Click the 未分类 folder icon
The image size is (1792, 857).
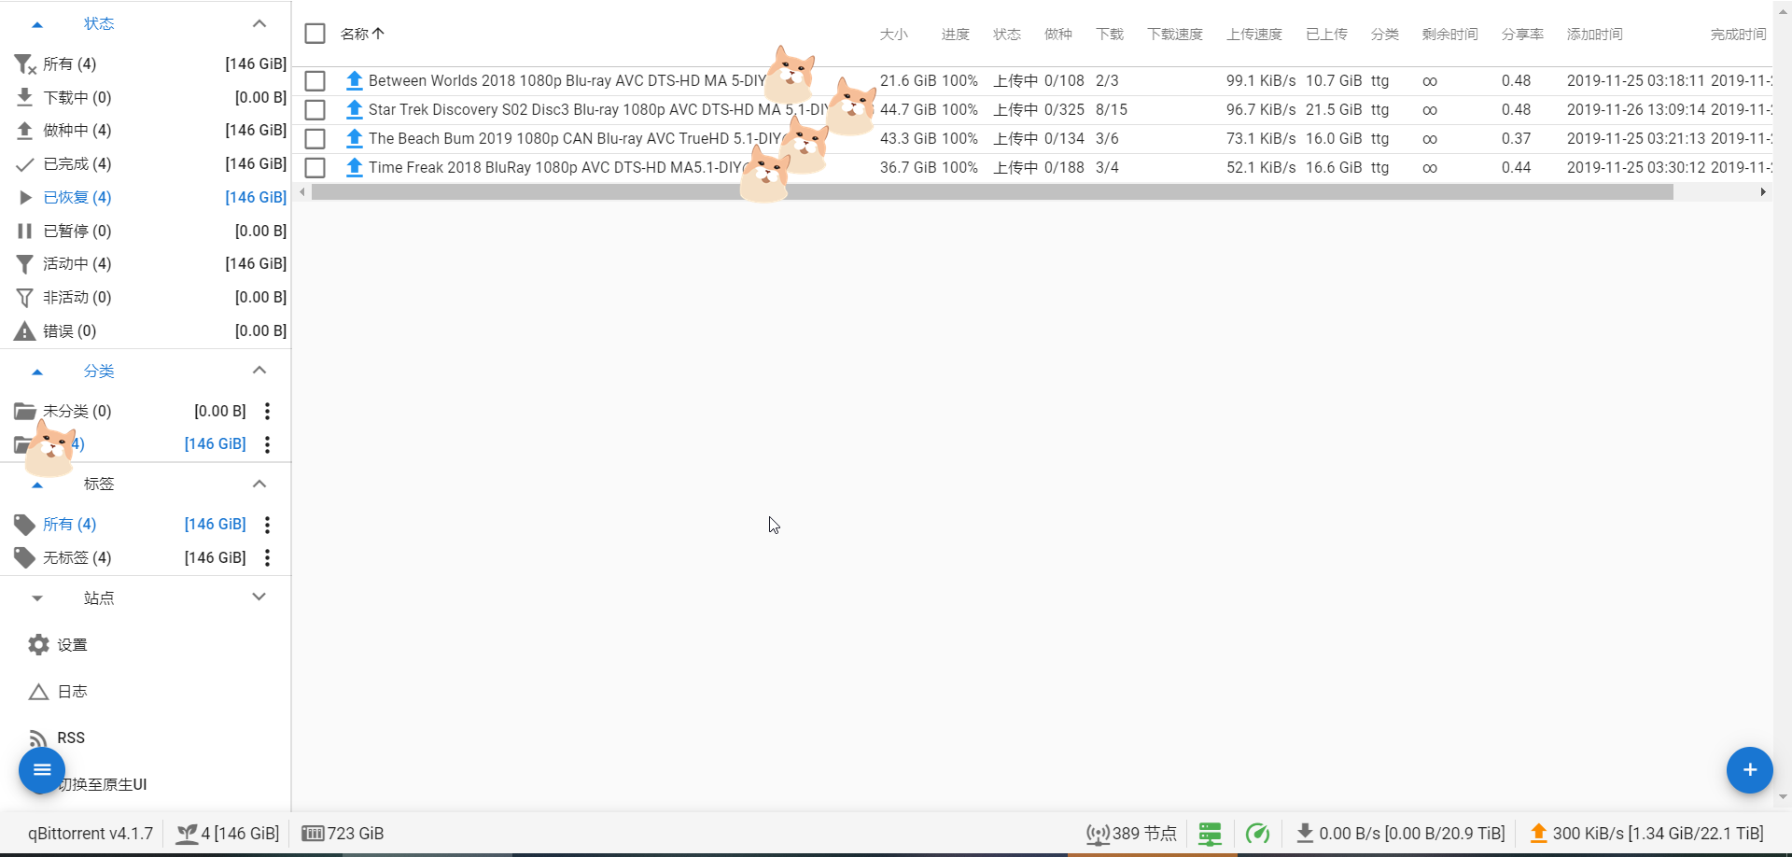[25, 411]
